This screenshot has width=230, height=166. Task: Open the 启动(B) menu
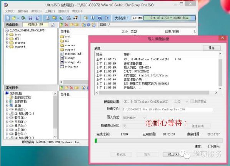pos(37,11)
